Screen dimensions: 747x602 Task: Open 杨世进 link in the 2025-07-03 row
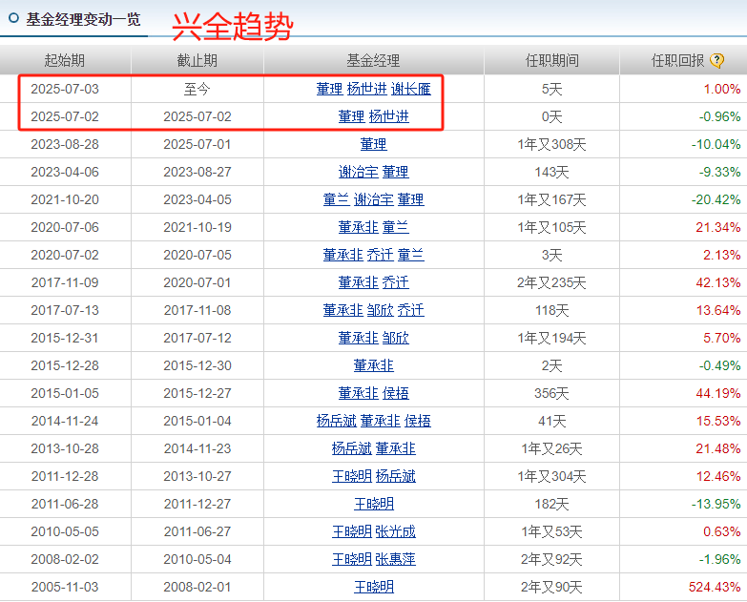(367, 89)
